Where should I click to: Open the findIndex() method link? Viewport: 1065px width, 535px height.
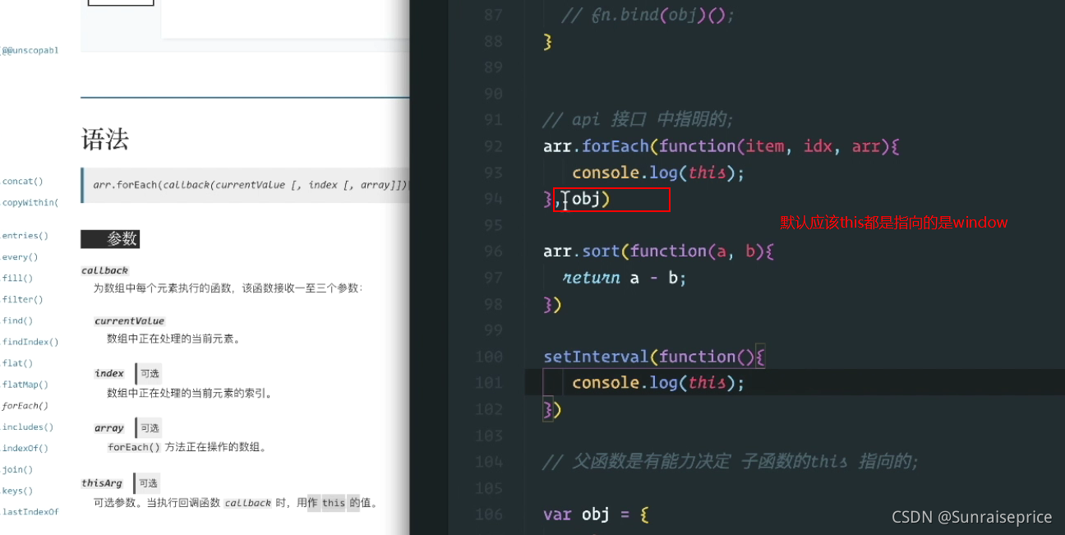click(x=30, y=341)
